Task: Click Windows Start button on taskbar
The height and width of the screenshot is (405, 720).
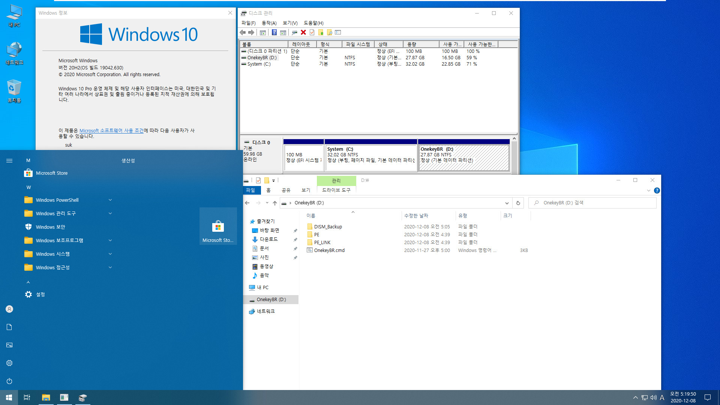Action: [9, 397]
